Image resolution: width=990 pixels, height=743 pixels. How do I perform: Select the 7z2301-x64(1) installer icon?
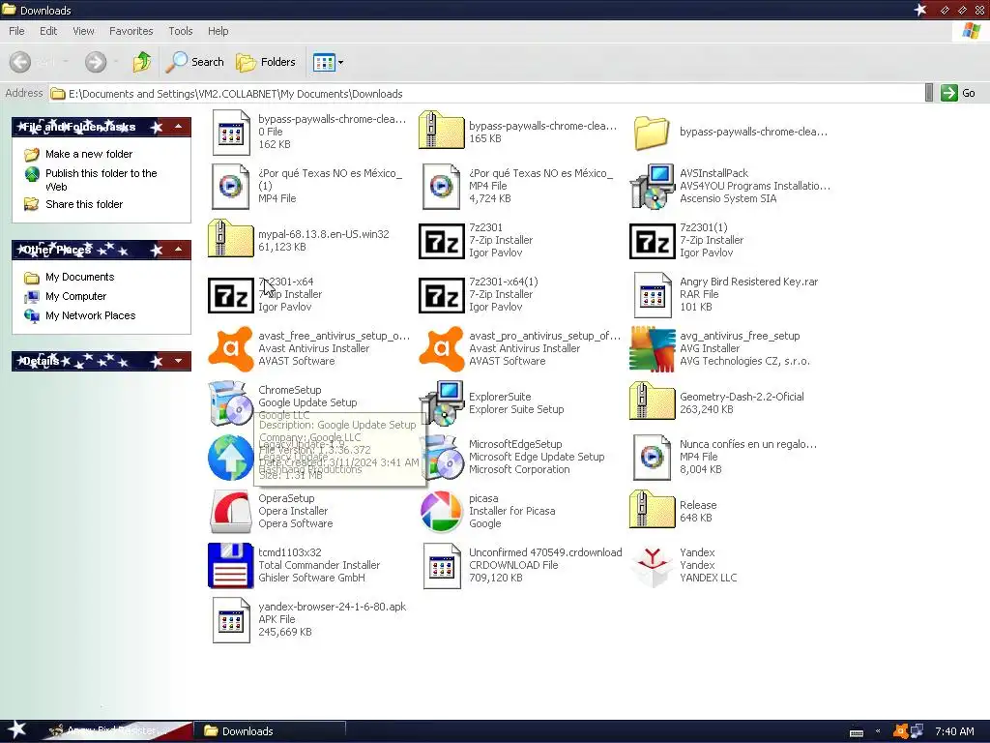pyautogui.click(x=441, y=295)
